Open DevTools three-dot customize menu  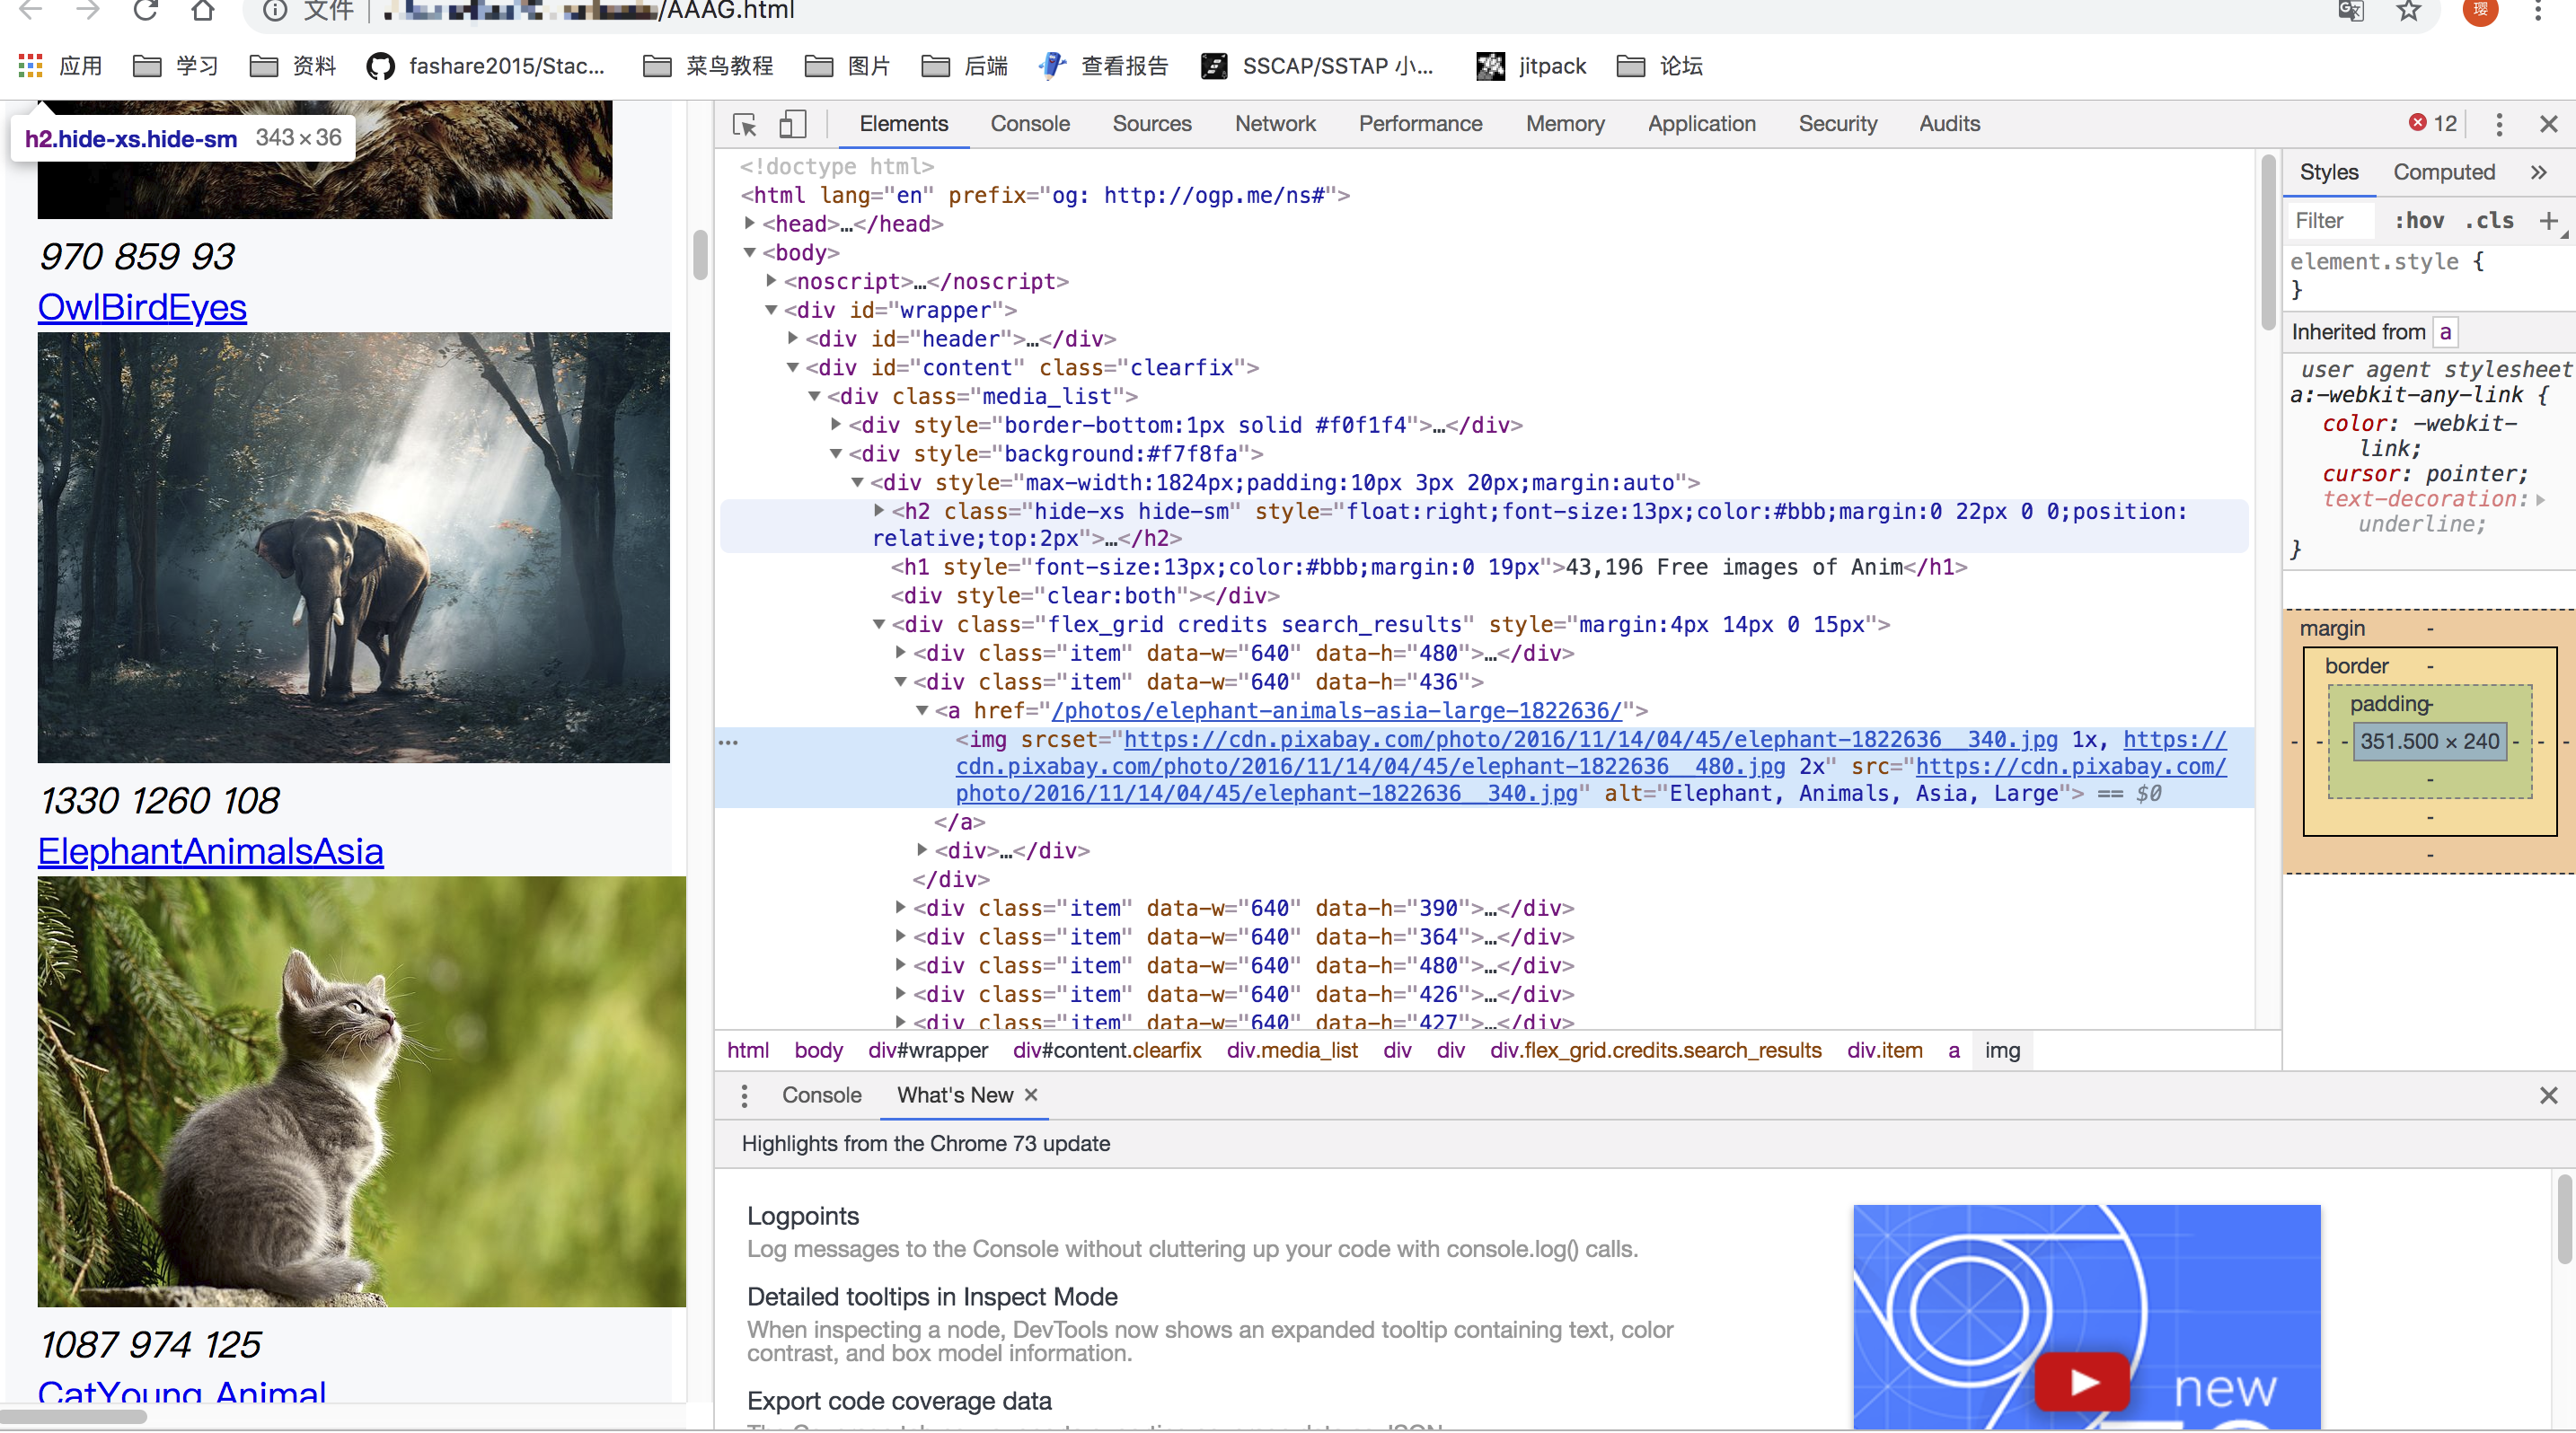coord(2498,124)
